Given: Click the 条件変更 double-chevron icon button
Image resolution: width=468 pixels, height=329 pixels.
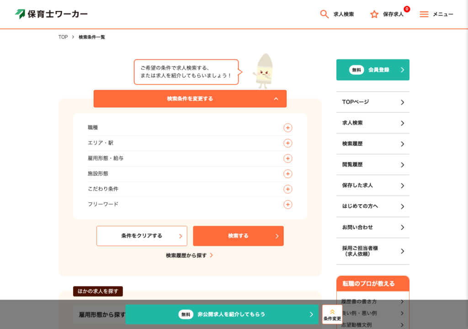Looking at the screenshot, I should (x=332, y=314).
